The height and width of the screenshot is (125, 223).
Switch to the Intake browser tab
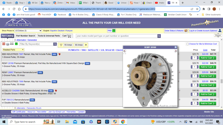point(160,3)
